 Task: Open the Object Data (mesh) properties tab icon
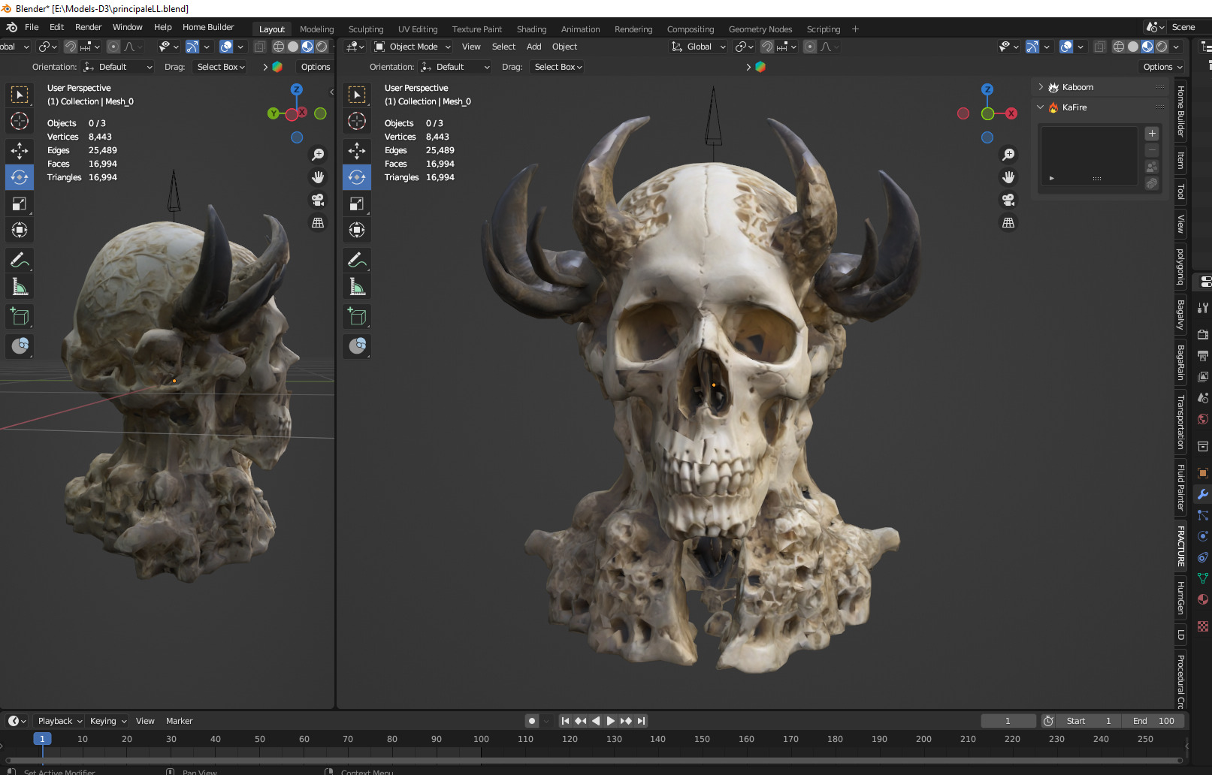(x=1203, y=578)
